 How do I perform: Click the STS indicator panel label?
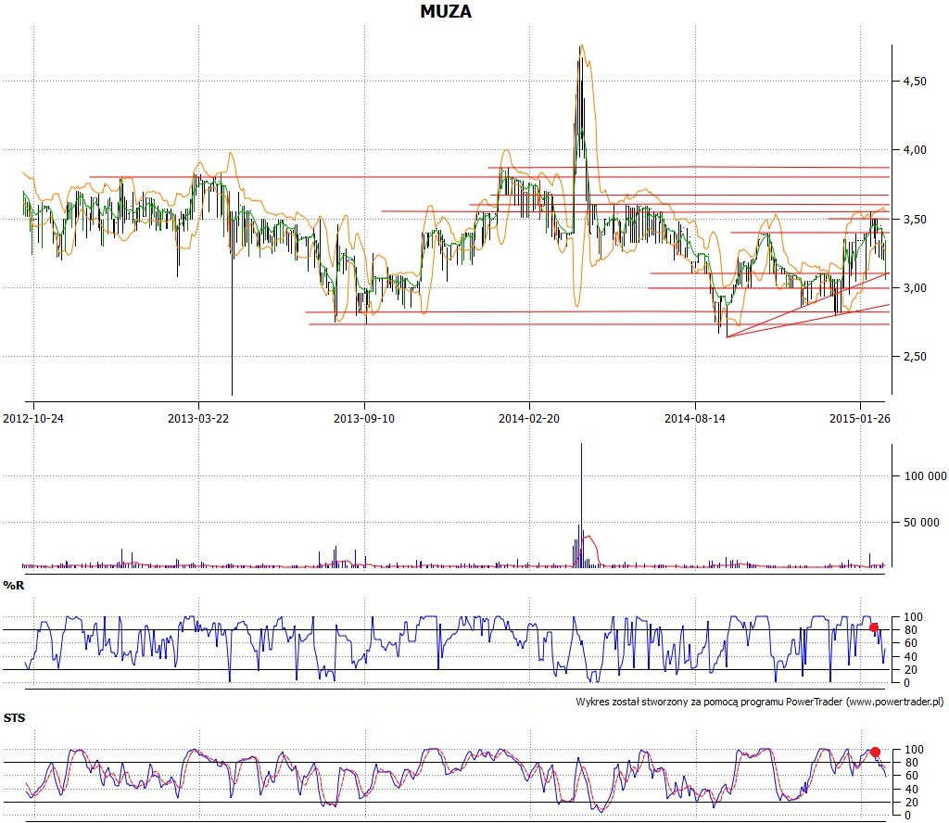(x=15, y=717)
